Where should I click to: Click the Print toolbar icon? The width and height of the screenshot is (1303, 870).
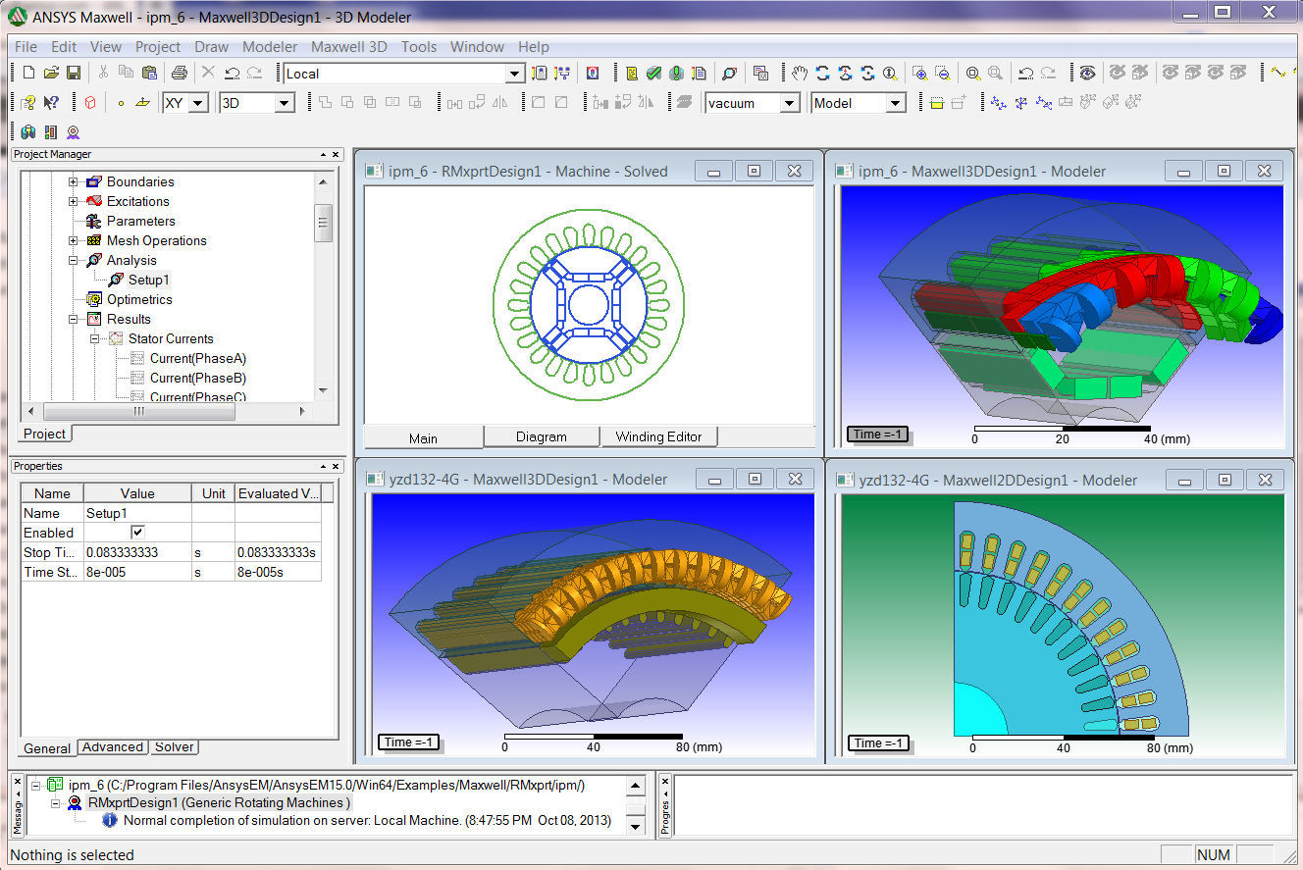180,72
